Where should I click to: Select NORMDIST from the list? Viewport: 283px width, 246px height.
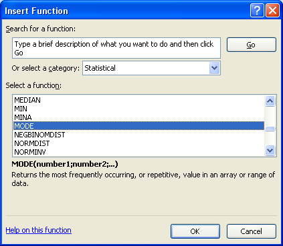(x=138, y=143)
